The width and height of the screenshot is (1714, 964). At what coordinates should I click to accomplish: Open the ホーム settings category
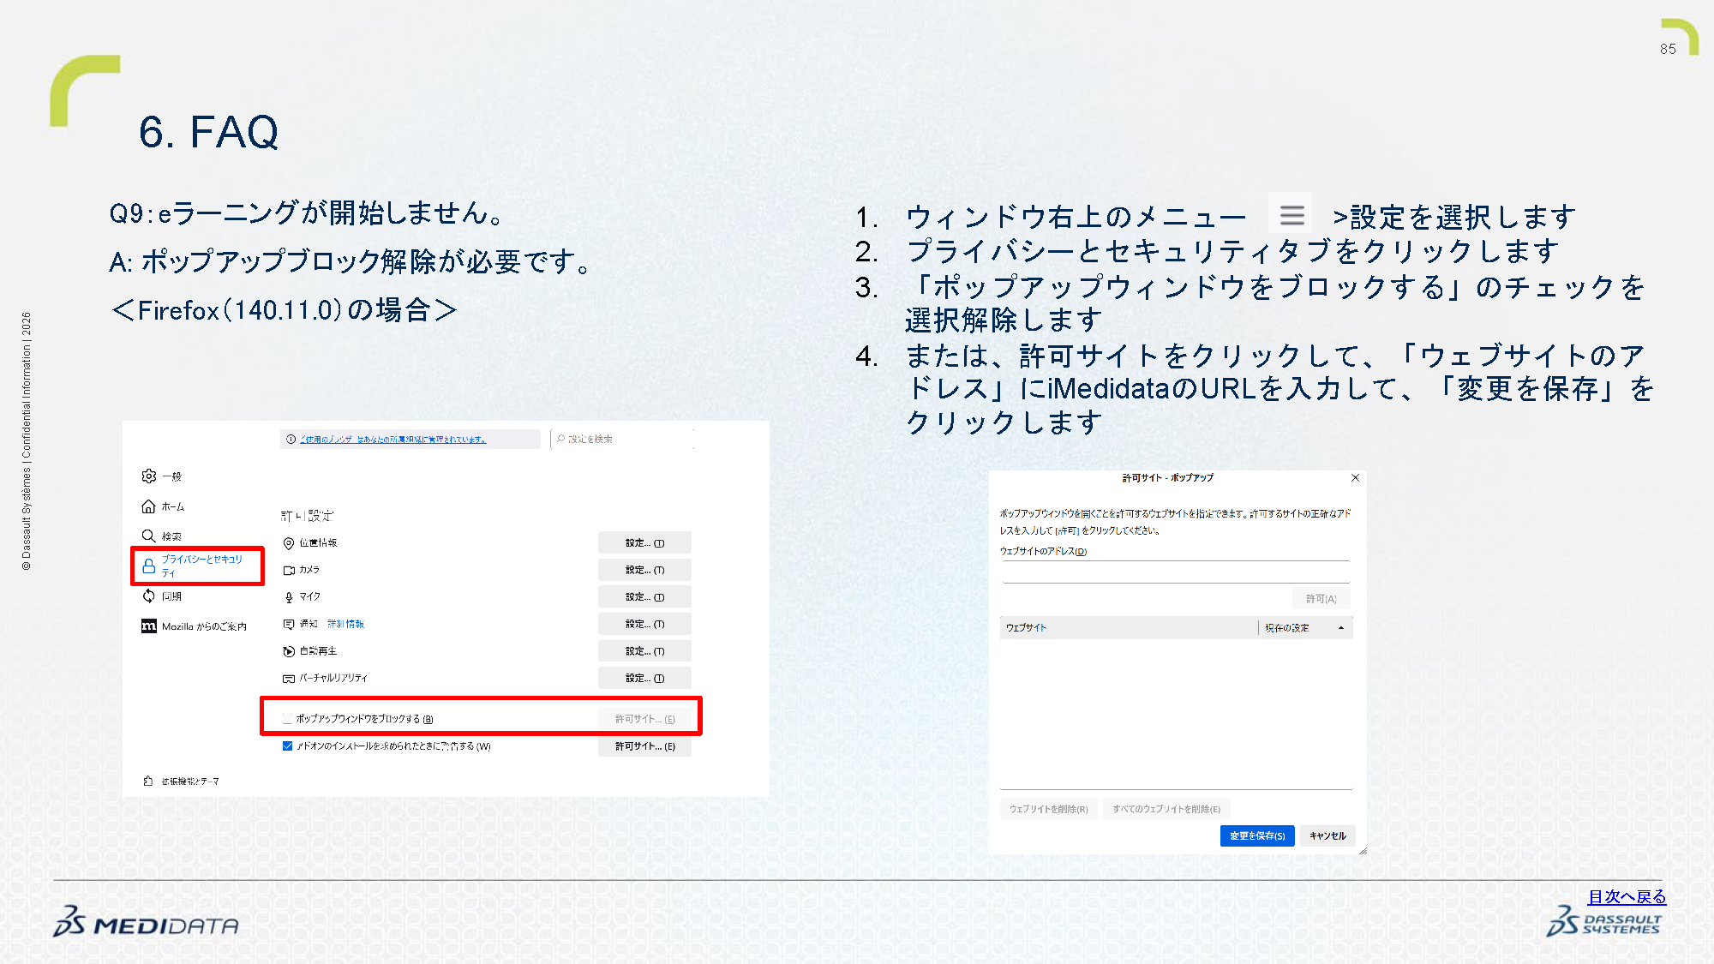pyautogui.click(x=163, y=507)
